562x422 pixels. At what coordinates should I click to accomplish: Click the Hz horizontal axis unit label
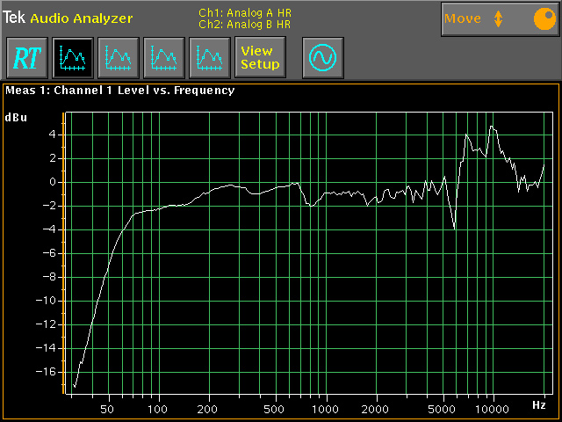[x=538, y=405]
